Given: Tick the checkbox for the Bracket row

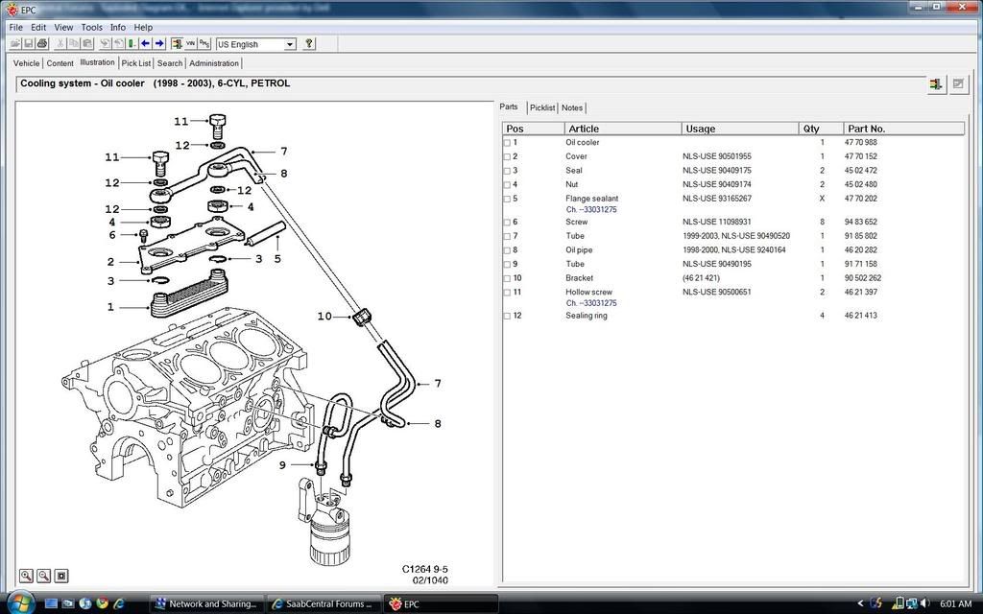Looking at the screenshot, I should point(507,278).
